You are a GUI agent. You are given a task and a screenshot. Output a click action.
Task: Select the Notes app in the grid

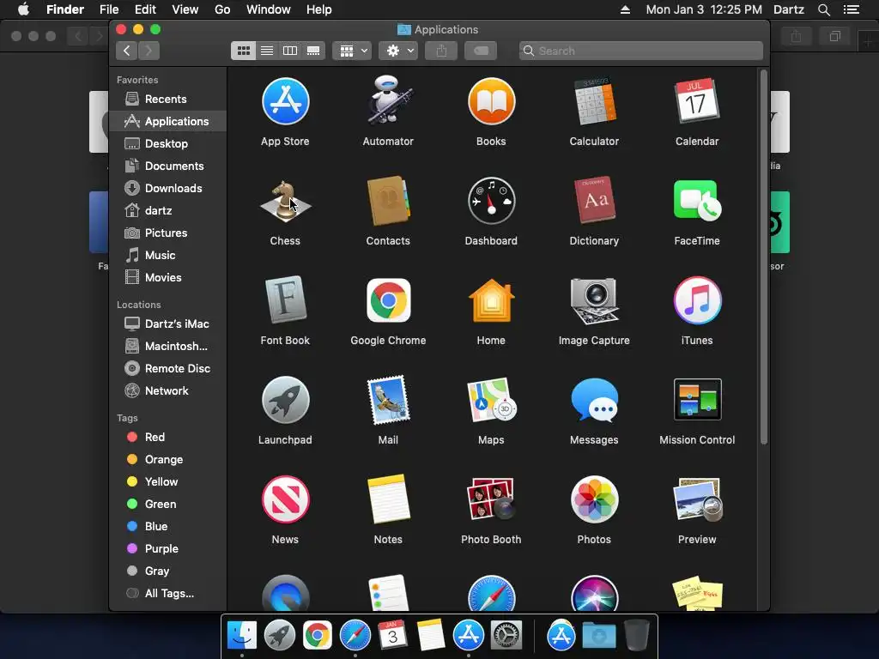point(388,500)
